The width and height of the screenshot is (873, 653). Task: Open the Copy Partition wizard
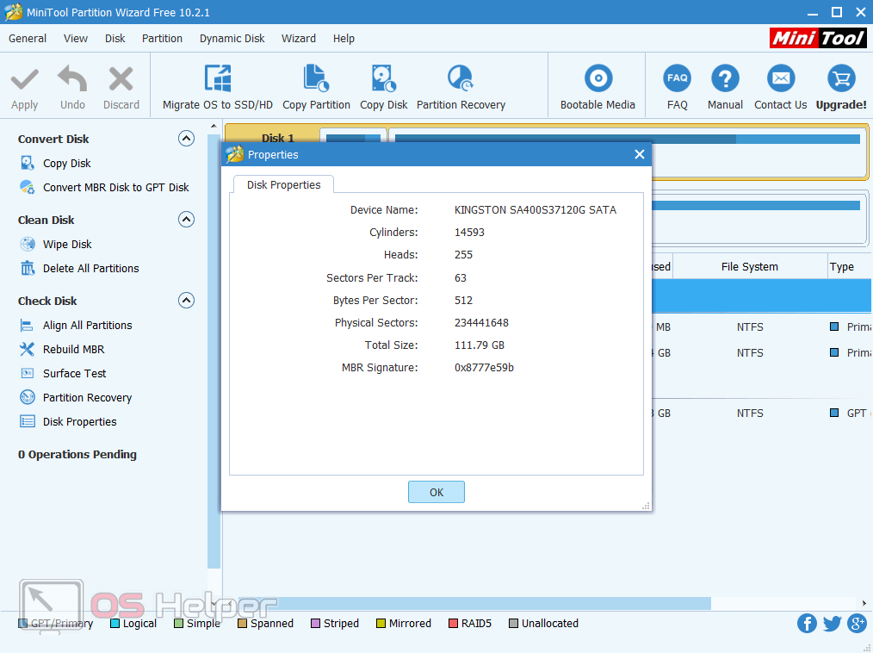(316, 79)
